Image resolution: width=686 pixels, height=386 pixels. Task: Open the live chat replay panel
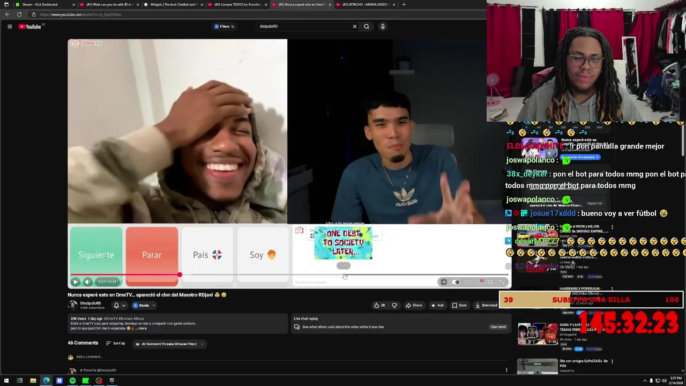(498, 327)
